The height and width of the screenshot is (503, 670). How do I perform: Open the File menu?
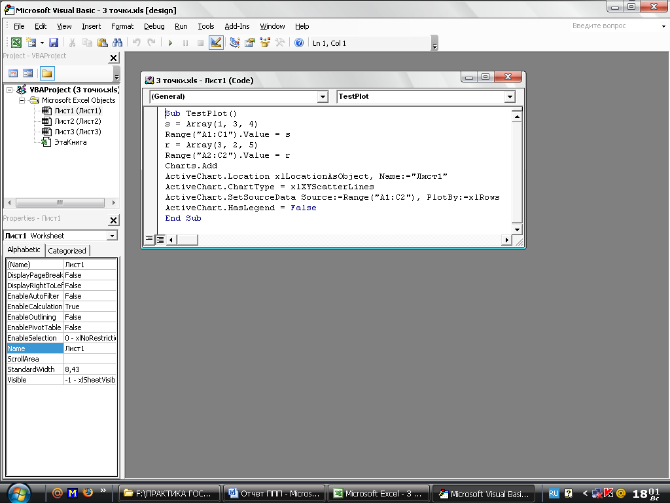pos(19,26)
